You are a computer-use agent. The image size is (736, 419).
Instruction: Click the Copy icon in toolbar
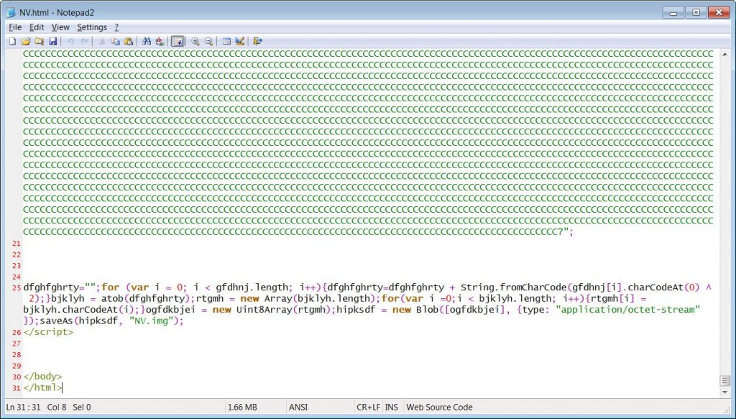click(115, 41)
